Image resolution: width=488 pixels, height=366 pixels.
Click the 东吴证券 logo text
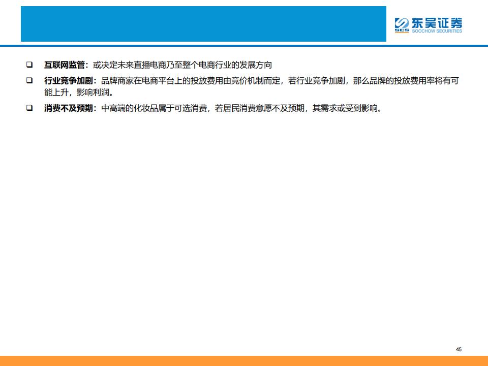point(436,22)
